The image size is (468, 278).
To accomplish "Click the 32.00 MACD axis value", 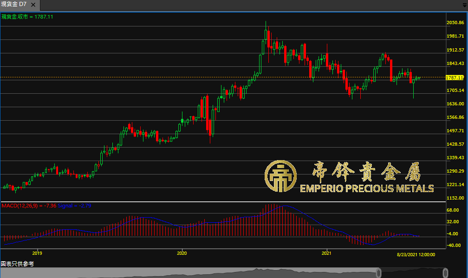I will 453,222.
